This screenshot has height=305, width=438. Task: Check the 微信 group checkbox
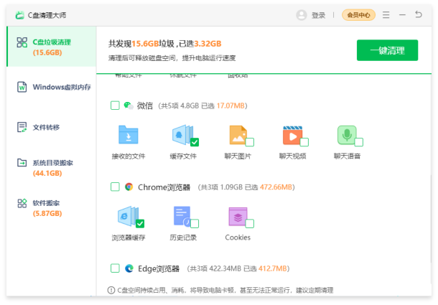115,105
